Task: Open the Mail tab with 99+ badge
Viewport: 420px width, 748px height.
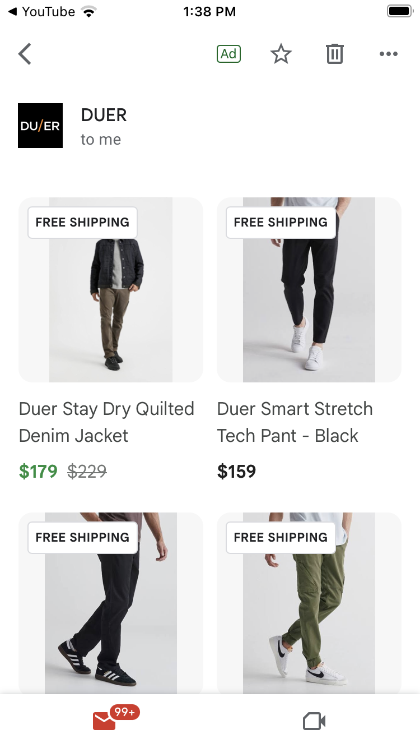Action: coord(105,721)
